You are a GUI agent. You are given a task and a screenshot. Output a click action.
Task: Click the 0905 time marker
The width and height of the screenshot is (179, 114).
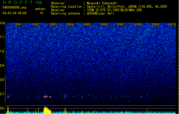click(87, 25)
